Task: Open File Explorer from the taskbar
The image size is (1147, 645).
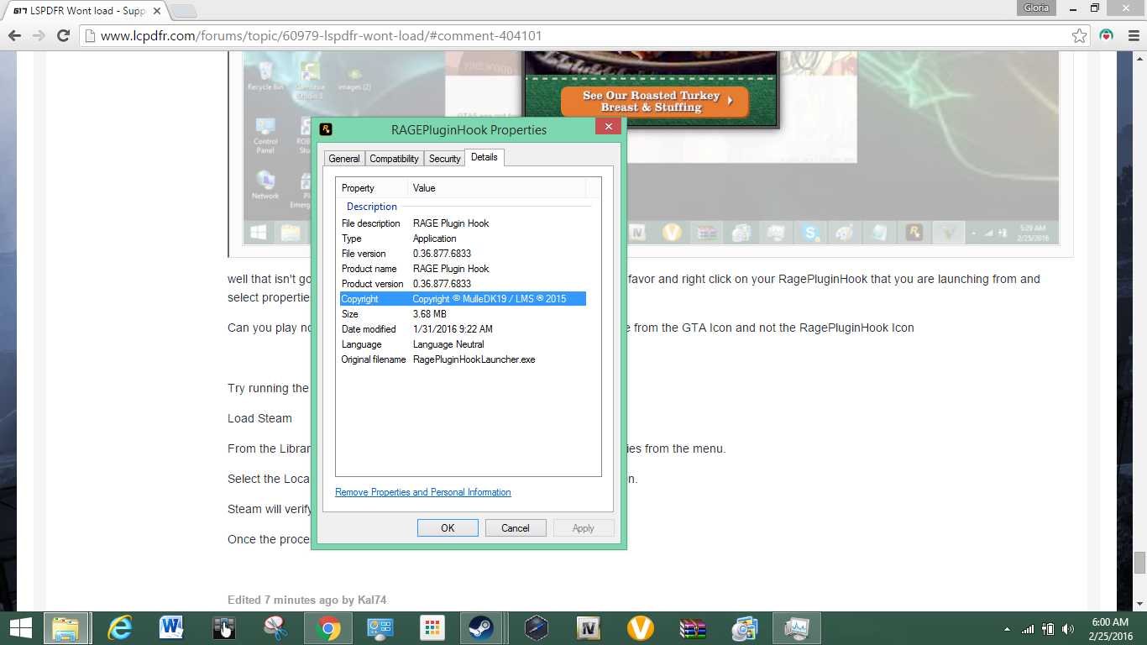Action: click(65, 628)
